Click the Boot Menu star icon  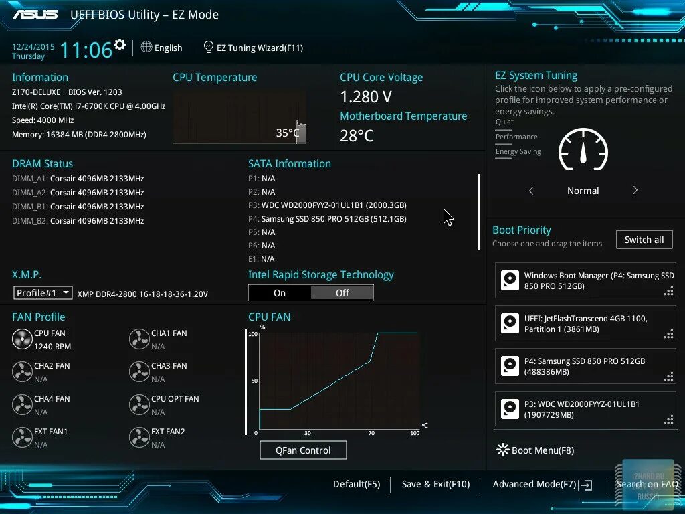tap(503, 450)
